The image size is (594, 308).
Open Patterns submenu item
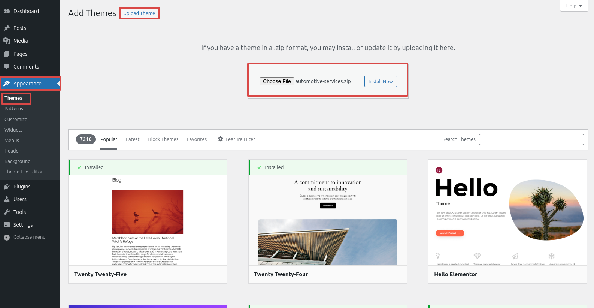point(14,109)
